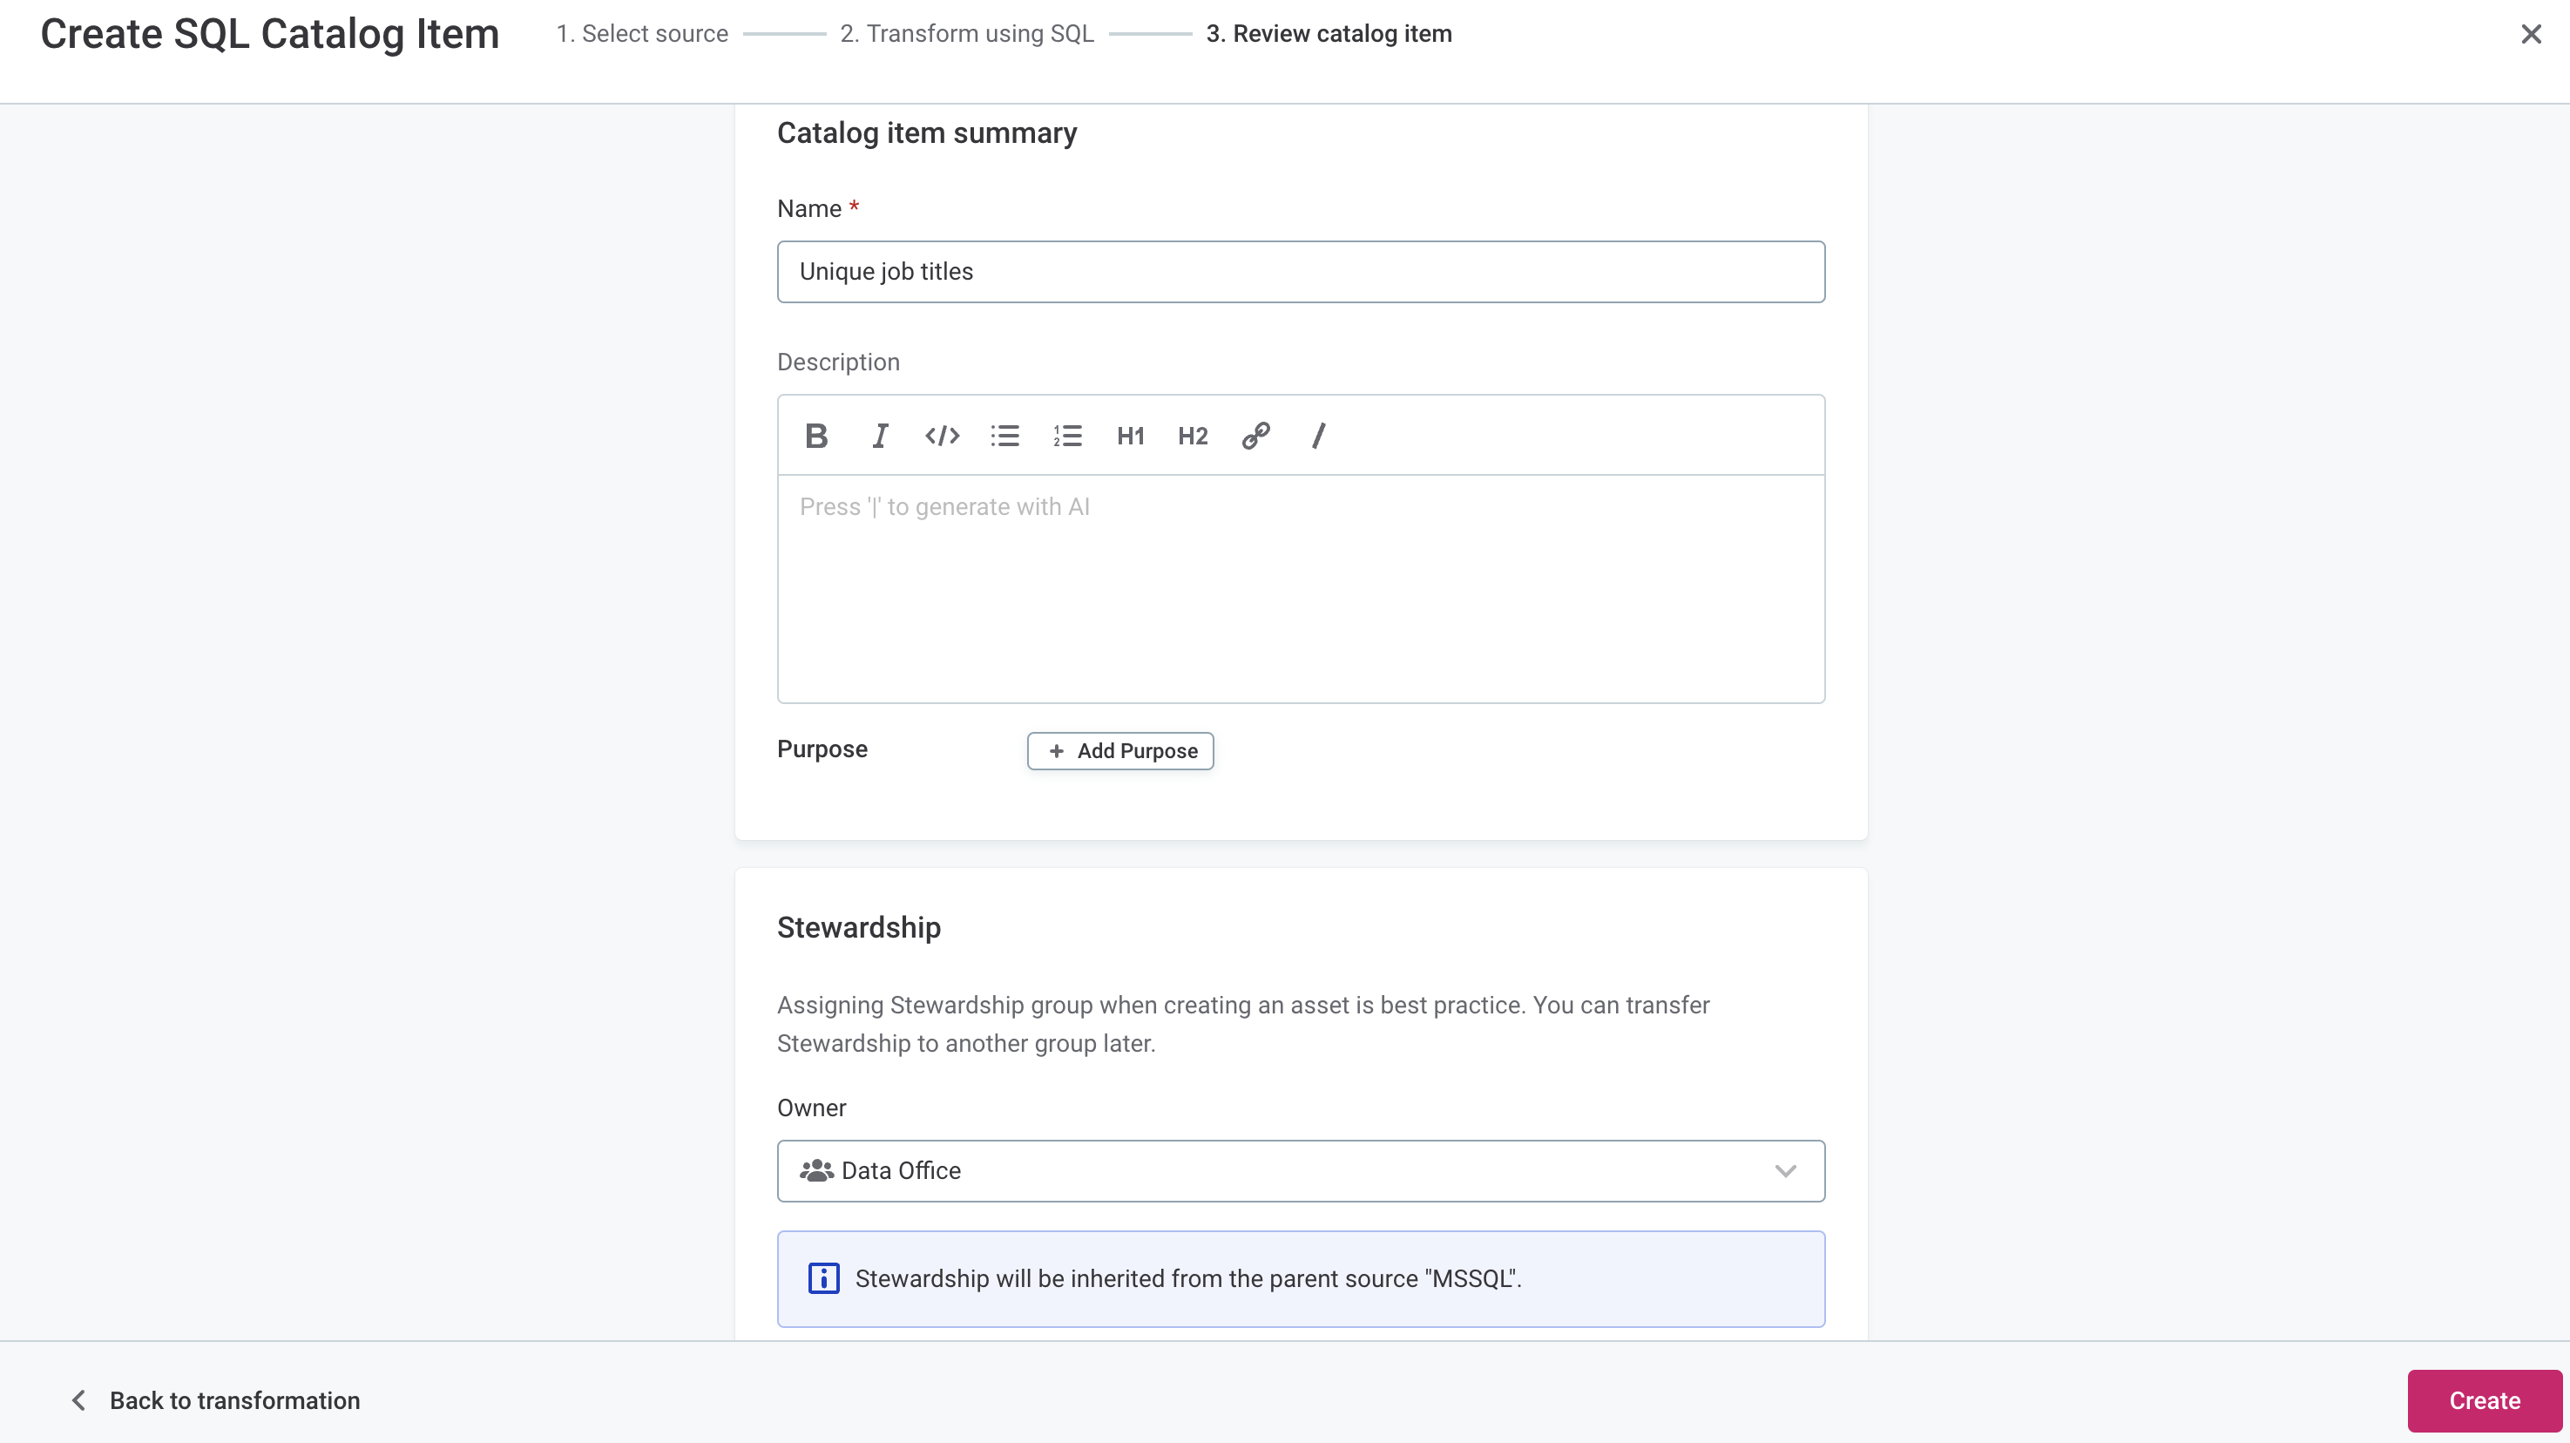Enable italic text formatting

pos(877,435)
